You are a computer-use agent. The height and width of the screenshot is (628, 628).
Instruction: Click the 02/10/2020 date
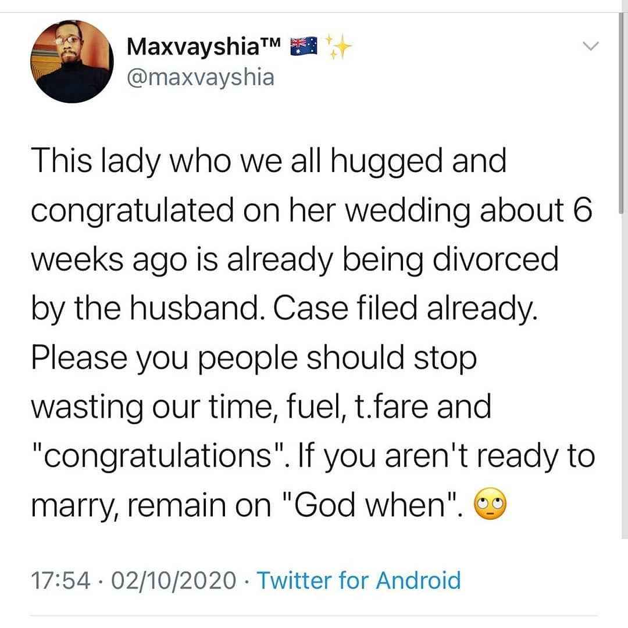pos(175,580)
